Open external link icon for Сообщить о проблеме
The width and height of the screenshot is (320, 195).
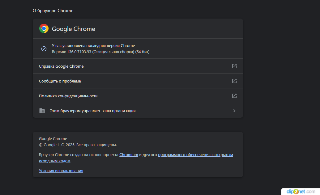(x=234, y=81)
